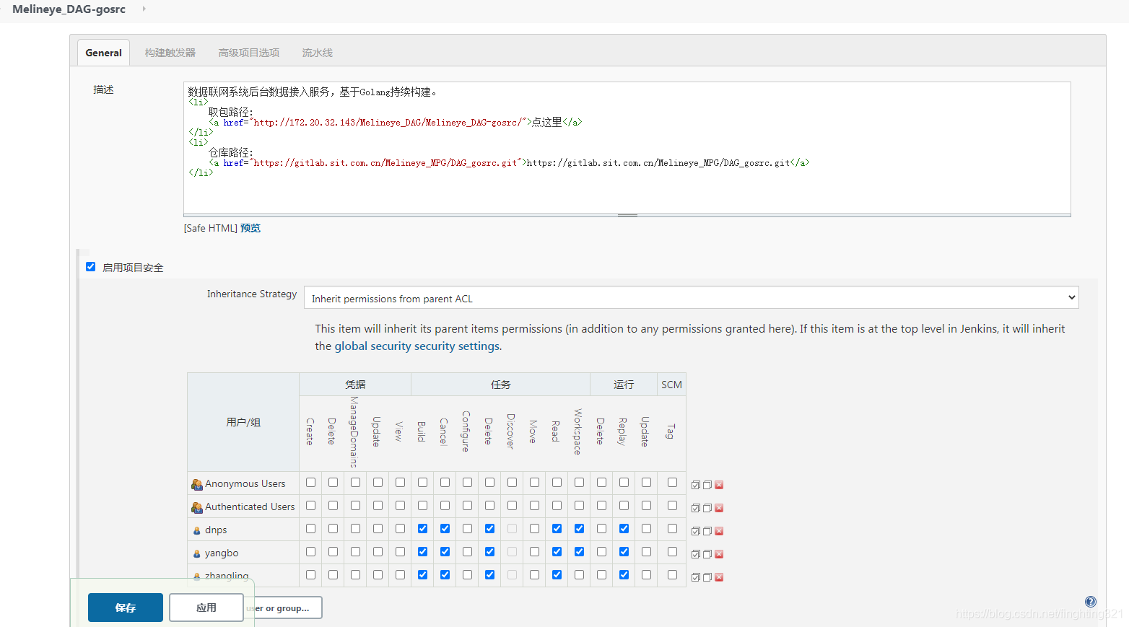This screenshot has width=1129, height=627.
Task: Click the Discover column header
Action: (511, 432)
